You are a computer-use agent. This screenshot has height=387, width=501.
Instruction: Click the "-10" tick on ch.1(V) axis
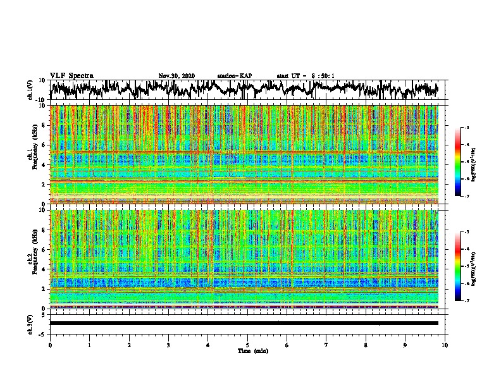pos(41,100)
